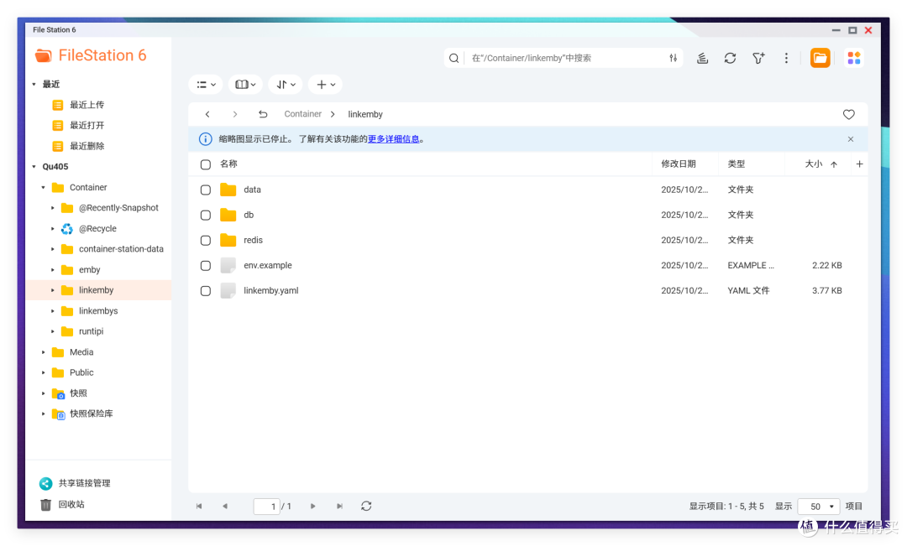
Task: Jump to last page
Action: [x=339, y=506]
